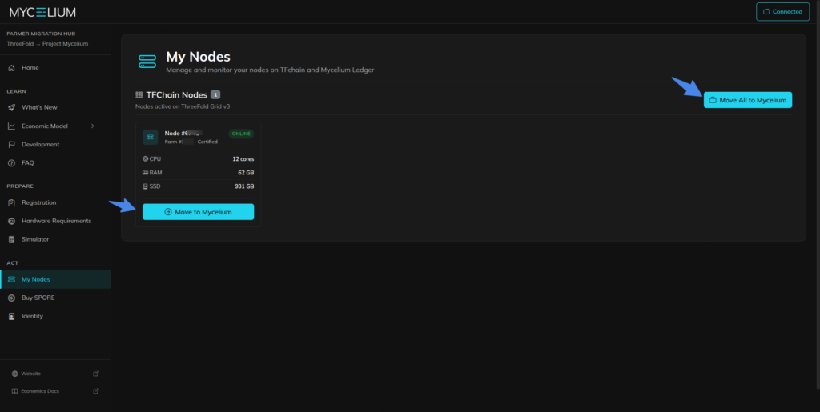Click the Connected wallet button
This screenshot has width=820, height=412.
click(x=782, y=12)
